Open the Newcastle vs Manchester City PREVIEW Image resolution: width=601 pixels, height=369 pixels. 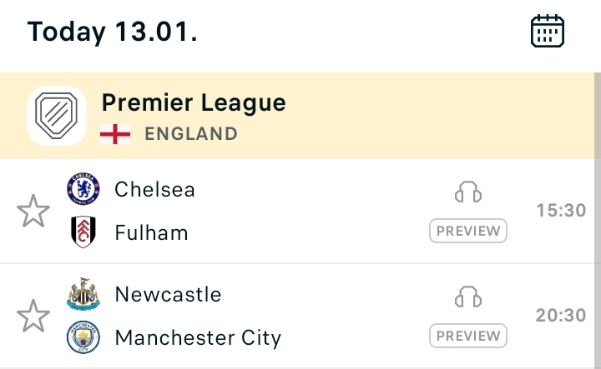[468, 336]
